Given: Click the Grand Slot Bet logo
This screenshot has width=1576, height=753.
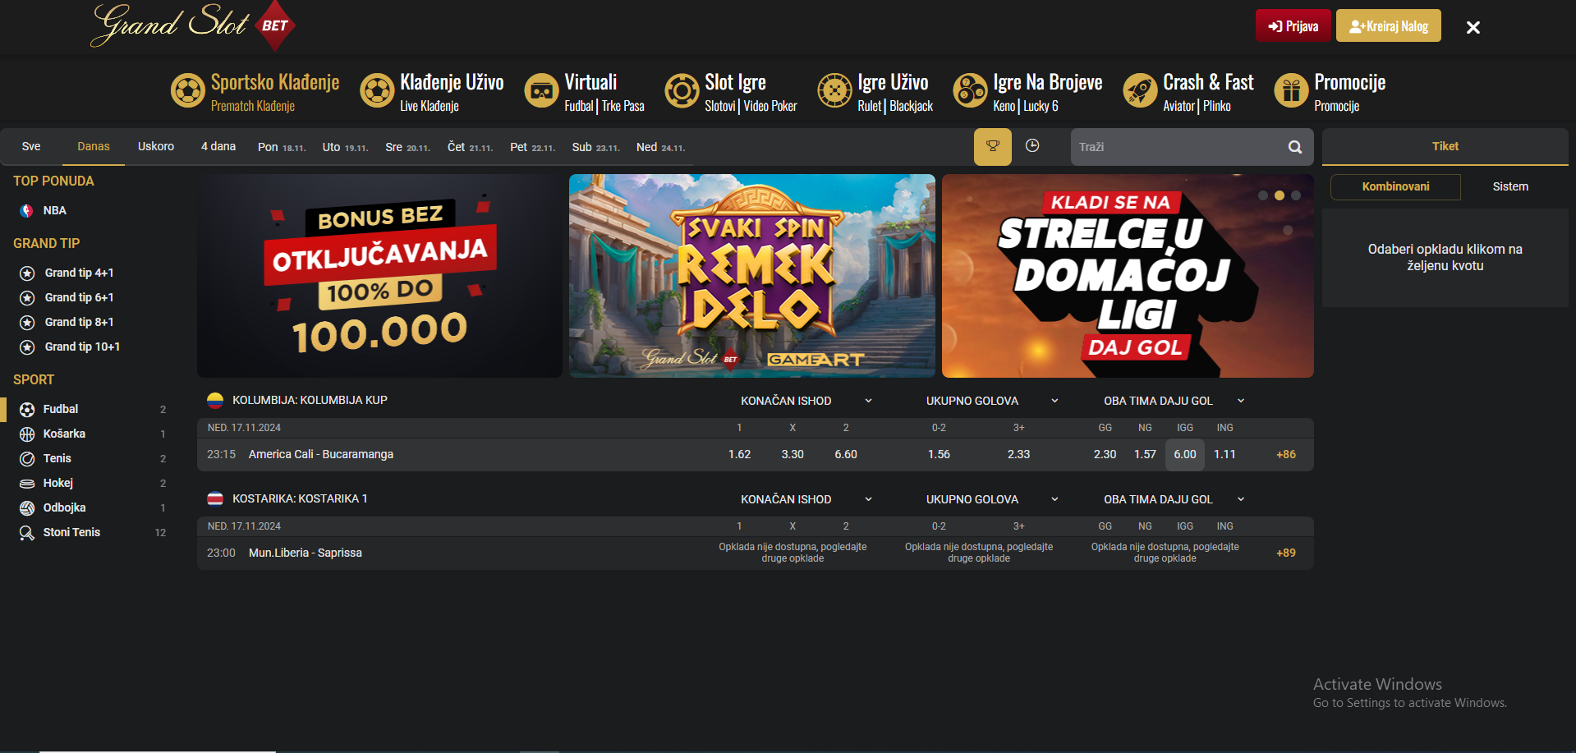Looking at the screenshot, I should (193, 25).
